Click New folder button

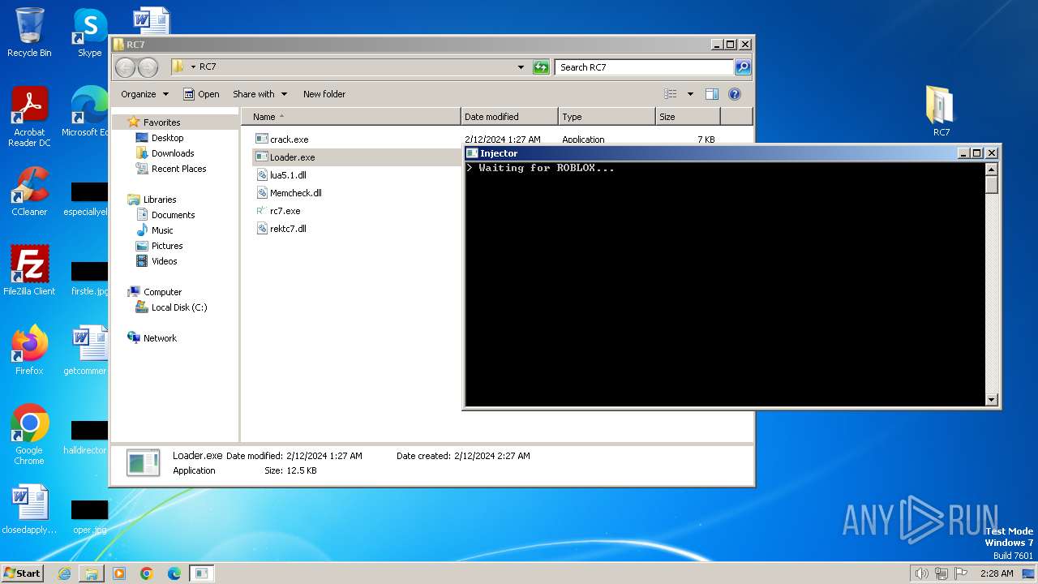pyautogui.click(x=324, y=94)
